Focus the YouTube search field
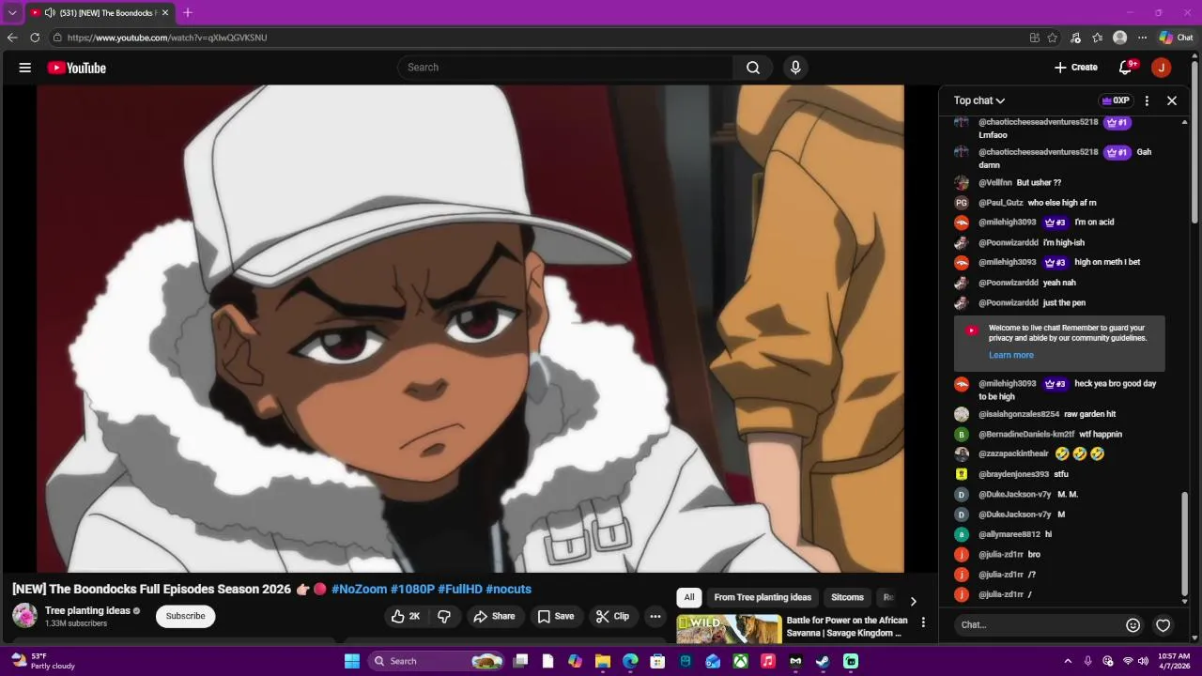This screenshot has width=1202, height=676. pos(566,68)
